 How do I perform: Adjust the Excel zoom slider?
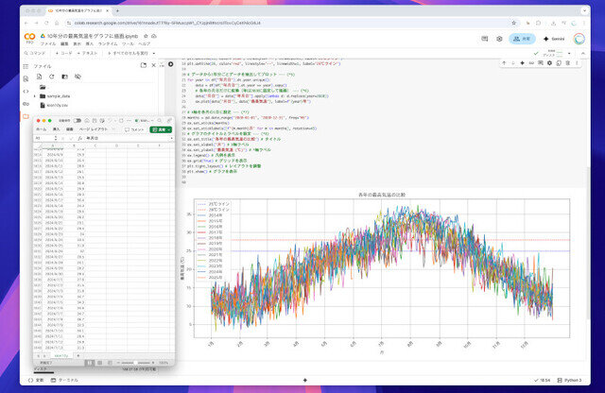click(135, 363)
